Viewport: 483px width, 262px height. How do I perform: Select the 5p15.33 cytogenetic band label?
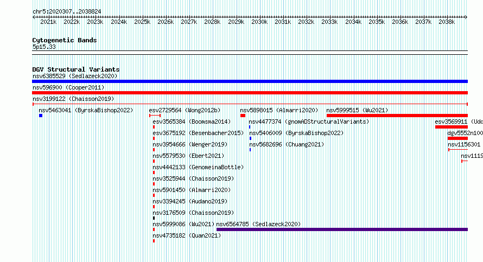click(x=44, y=47)
